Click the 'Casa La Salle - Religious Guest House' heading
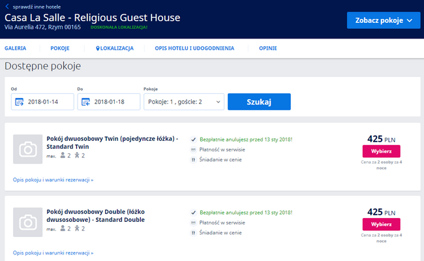Image resolution: width=424 pixels, height=261 pixels. coord(93,18)
